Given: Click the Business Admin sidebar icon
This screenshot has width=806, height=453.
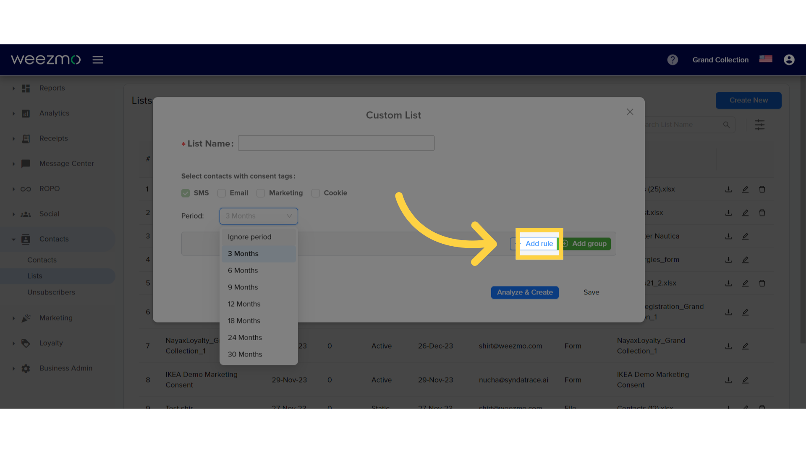Looking at the screenshot, I should coord(26,368).
